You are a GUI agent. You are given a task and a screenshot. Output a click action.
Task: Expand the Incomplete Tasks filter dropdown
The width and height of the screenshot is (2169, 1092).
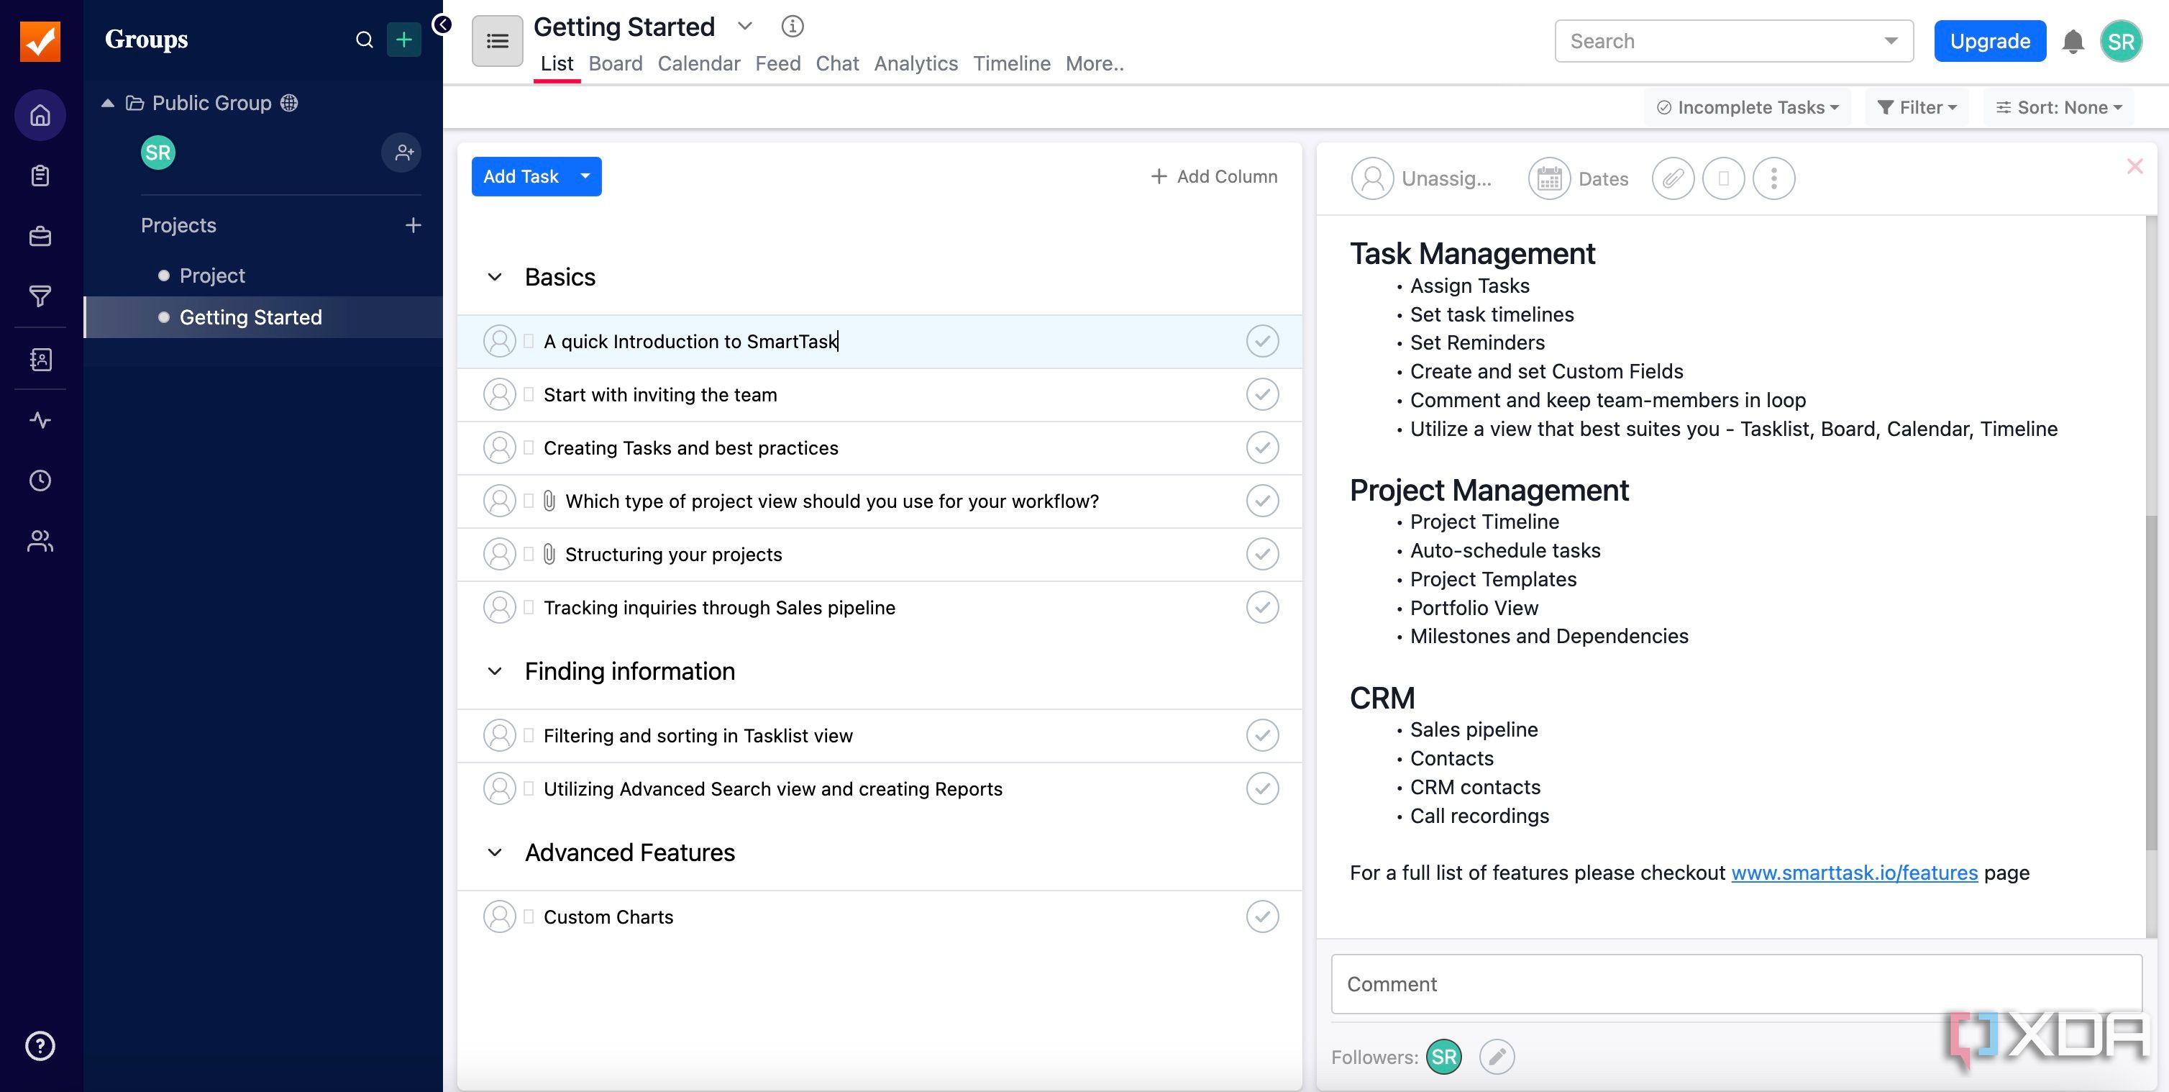click(1747, 107)
